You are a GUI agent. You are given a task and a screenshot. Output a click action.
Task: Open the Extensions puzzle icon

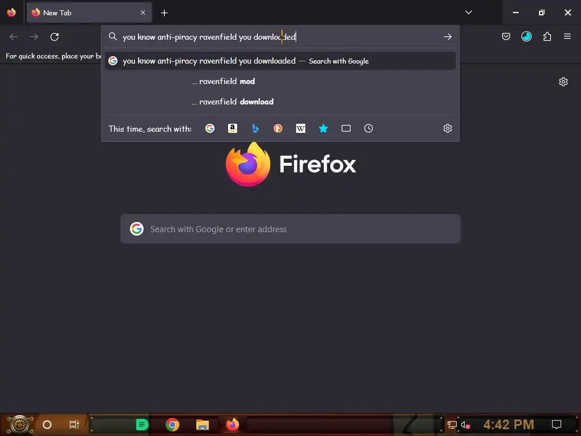tap(547, 36)
